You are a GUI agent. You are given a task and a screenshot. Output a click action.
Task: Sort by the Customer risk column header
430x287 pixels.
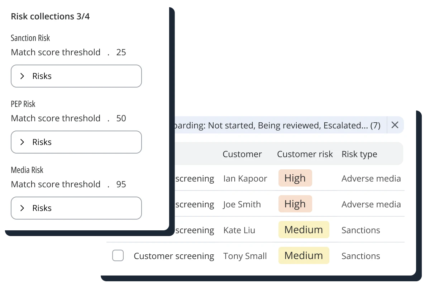(x=305, y=154)
